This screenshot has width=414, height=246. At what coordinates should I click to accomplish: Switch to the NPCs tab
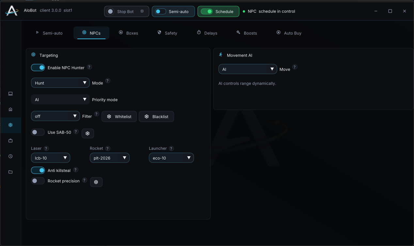point(91,33)
